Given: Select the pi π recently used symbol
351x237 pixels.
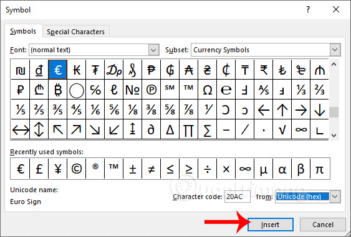Looking at the screenshot, I should [x=320, y=169].
